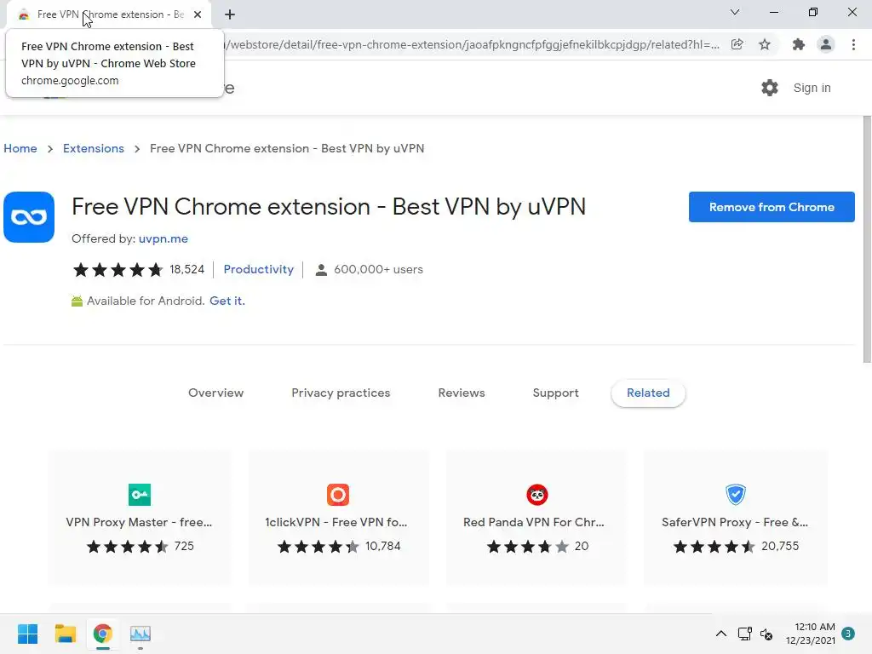Share this page via address bar icon
This screenshot has width=872, height=654.
point(737,44)
